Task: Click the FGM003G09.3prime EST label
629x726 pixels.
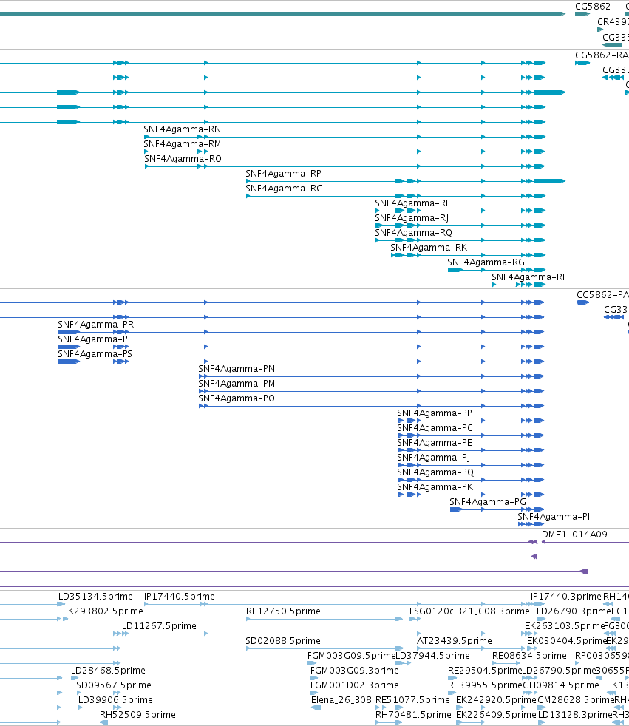Action: (x=355, y=671)
